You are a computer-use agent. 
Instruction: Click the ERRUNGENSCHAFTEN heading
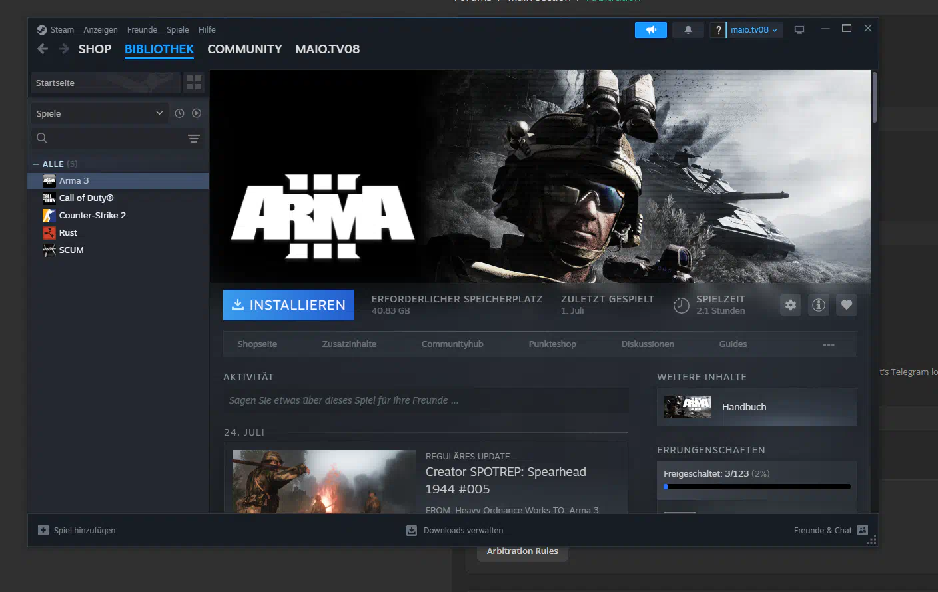(x=711, y=450)
